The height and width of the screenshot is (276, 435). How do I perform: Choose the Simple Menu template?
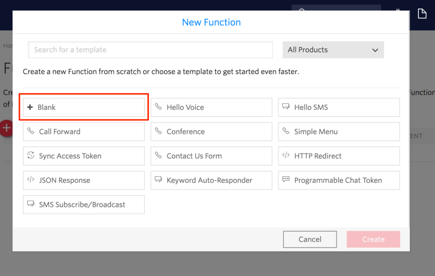(x=339, y=132)
